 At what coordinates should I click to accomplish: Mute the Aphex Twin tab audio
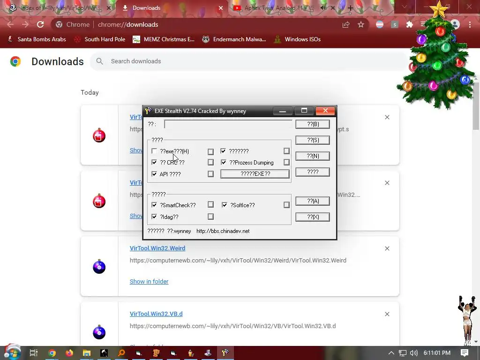tap(323, 8)
